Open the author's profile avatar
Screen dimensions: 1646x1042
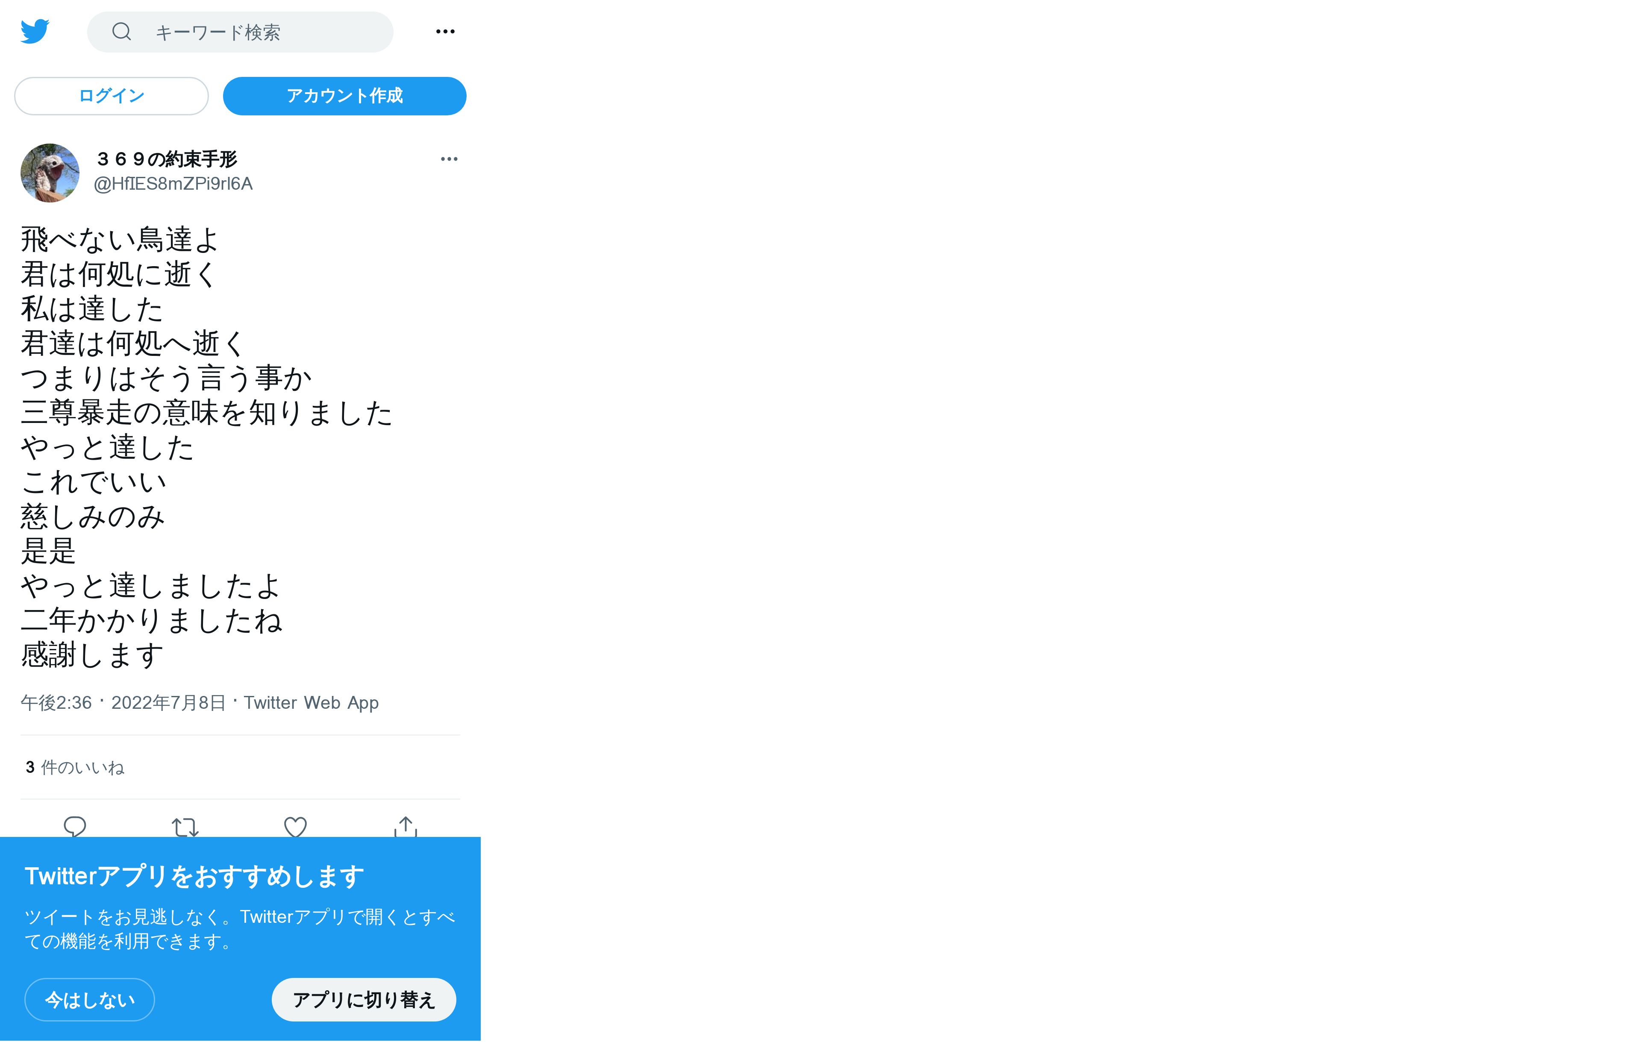pyautogui.click(x=50, y=173)
